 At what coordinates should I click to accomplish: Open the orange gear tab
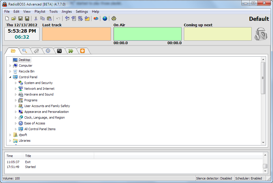tap(82, 51)
